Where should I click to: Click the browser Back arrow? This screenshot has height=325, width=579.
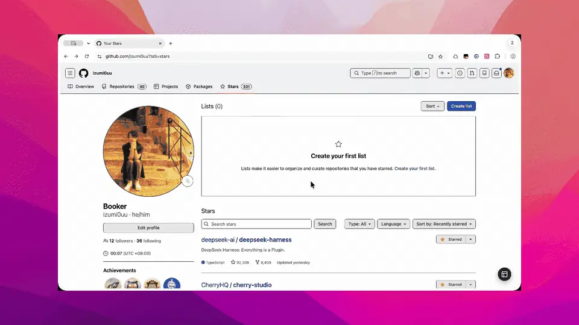(x=66, y=57)
